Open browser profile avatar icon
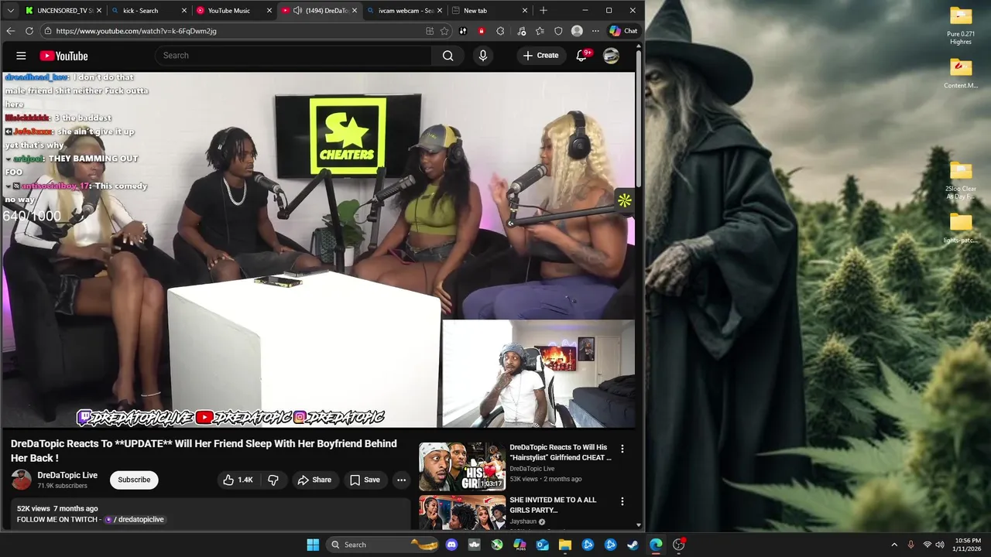Viewport: 991px width, 557px height. click(x=577, y=31)
